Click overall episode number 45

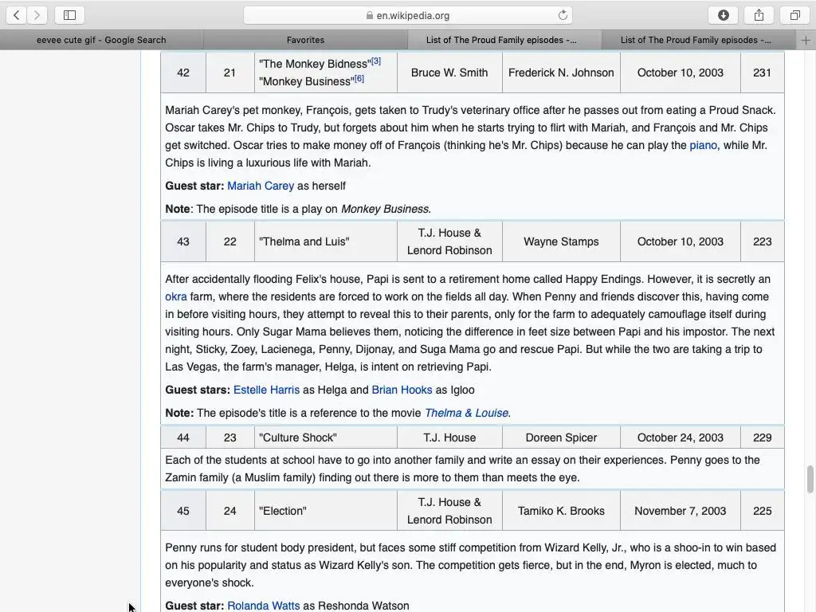tap(183, 511)
